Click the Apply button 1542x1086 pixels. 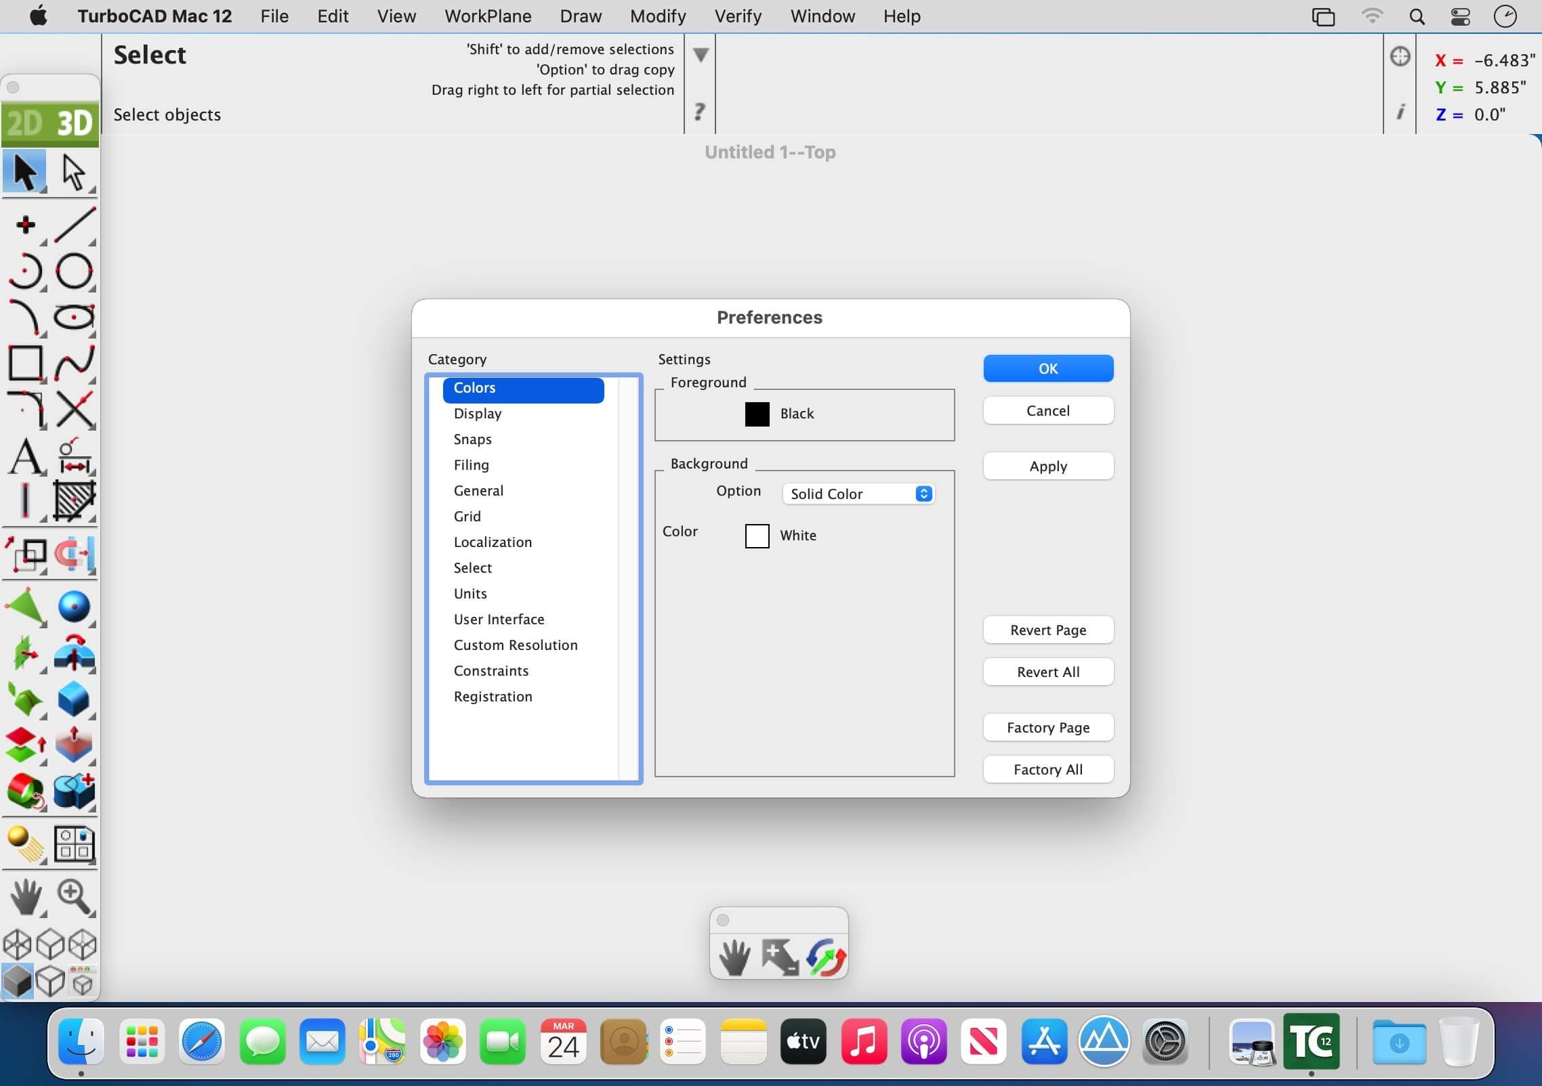point(1048,466)
